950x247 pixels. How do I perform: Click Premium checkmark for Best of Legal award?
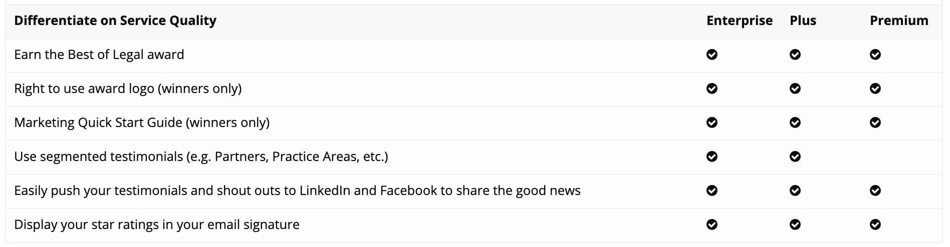click(875, 54)
